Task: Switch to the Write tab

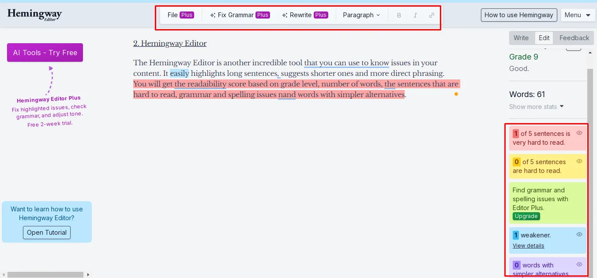Action: click(521, 38)
